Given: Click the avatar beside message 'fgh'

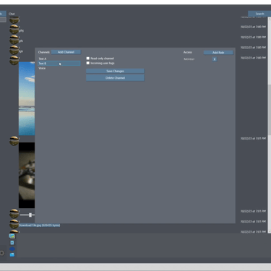Looking at the screenshot, I should click(x=14, y=50).
